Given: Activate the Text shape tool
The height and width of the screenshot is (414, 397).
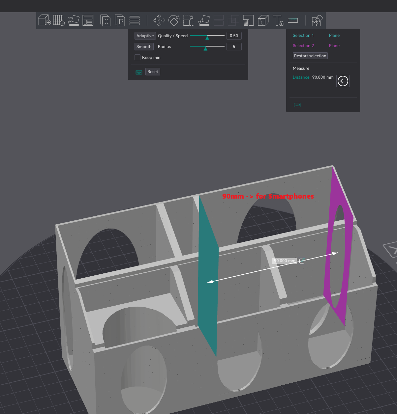Looking at the screenshot, I should coord(278,20).
